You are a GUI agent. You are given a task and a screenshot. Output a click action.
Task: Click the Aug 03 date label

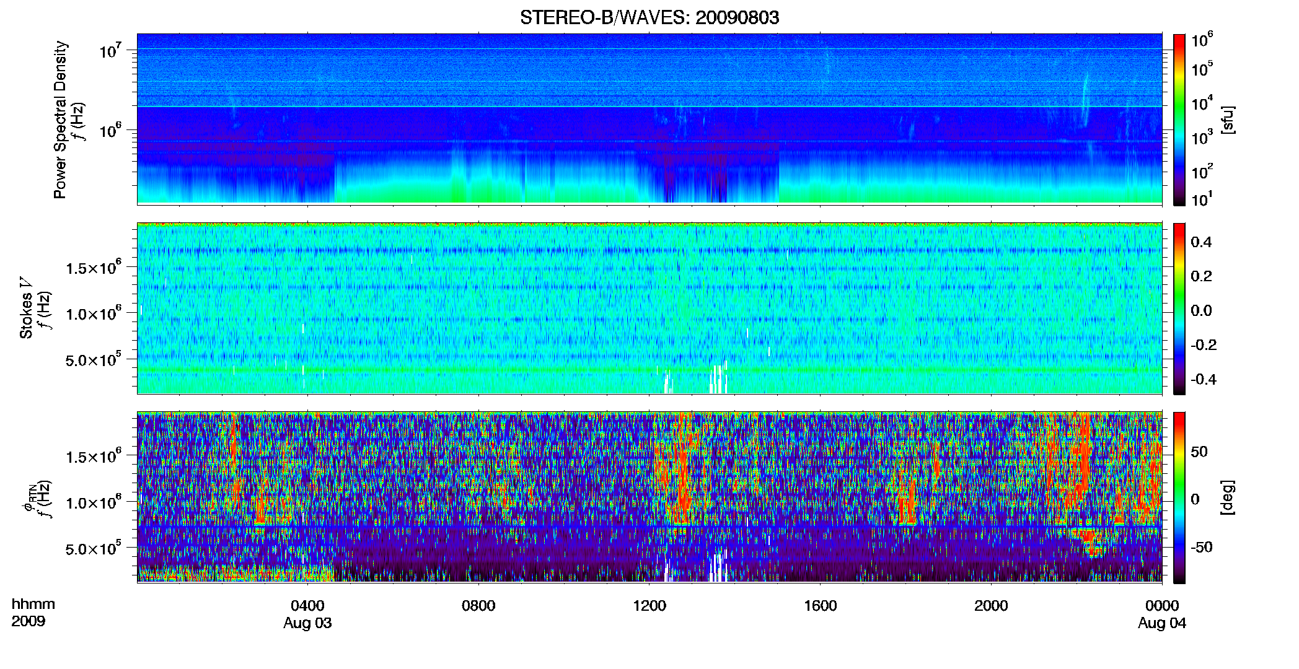(307, 623)
